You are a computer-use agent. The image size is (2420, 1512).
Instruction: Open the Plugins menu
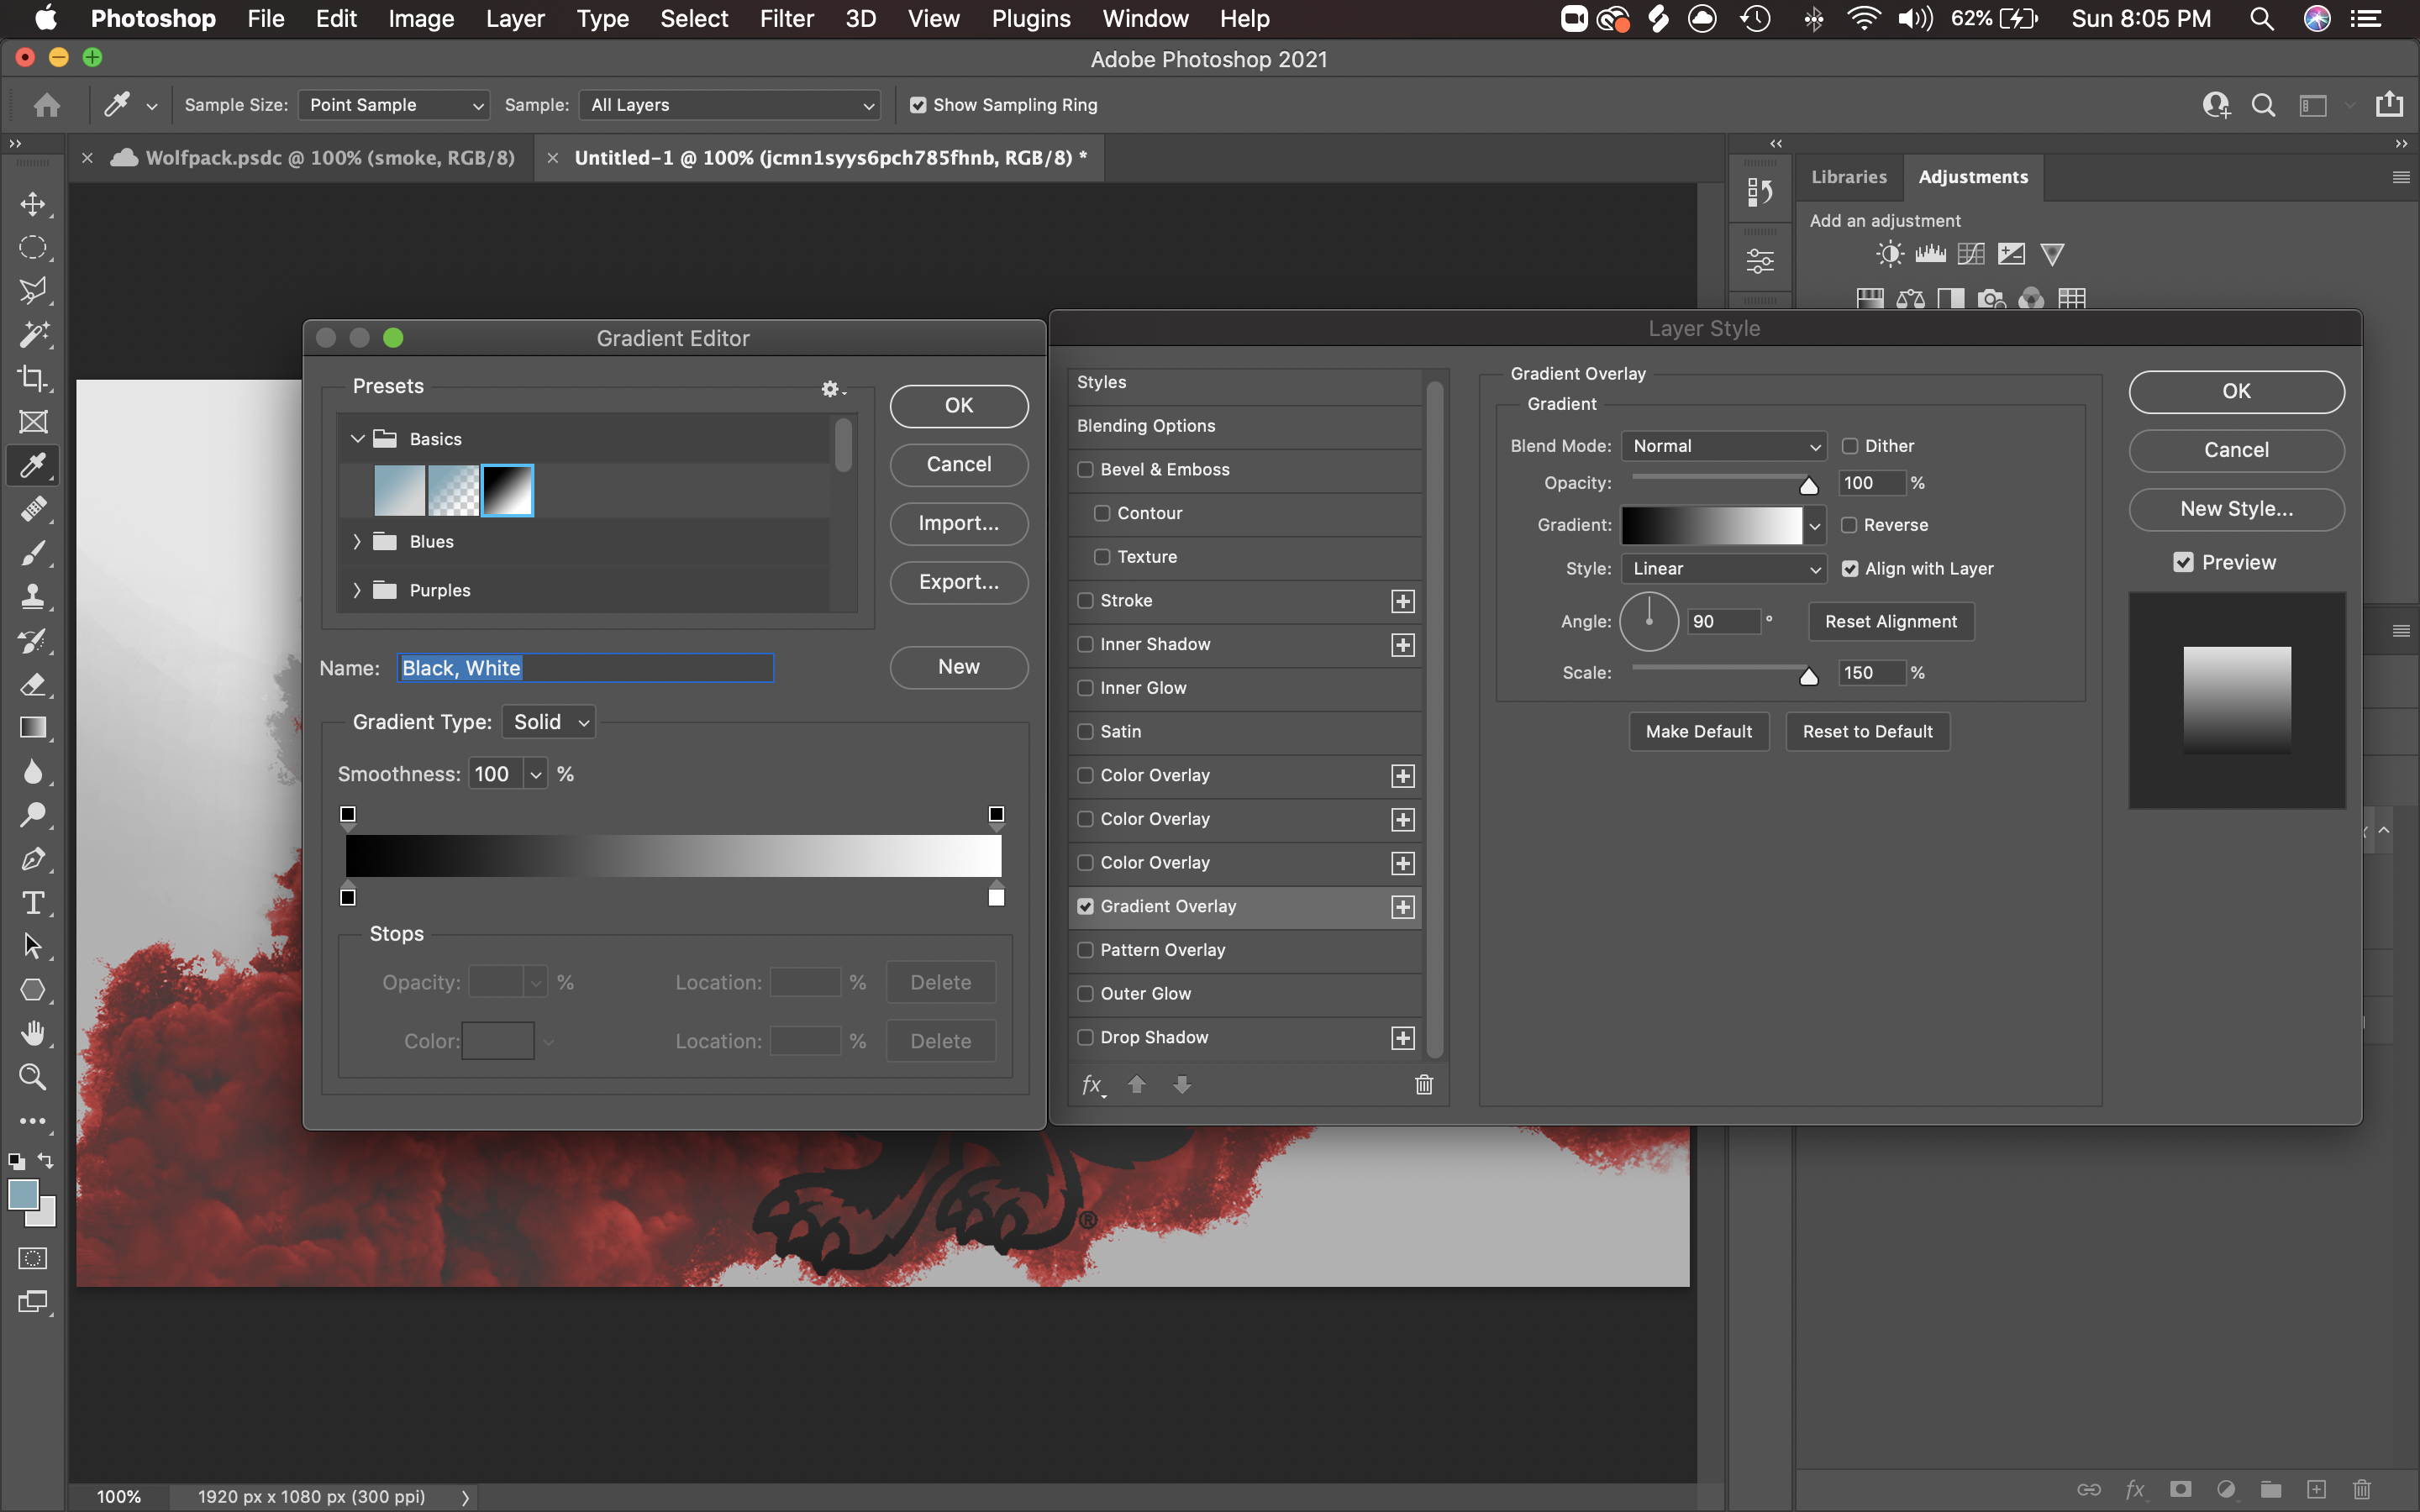pyautogui.click(x=1031, y=19)
